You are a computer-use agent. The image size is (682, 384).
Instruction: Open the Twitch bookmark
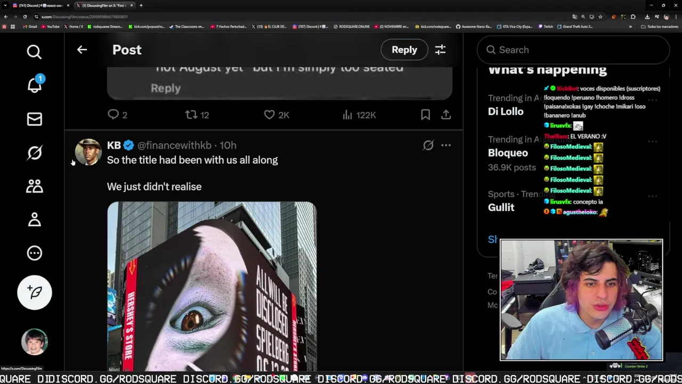click(546, 27)
